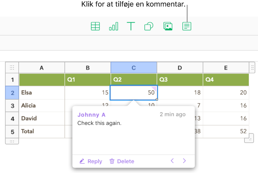
Task: Select row 2 header
Action: [12, 93]
